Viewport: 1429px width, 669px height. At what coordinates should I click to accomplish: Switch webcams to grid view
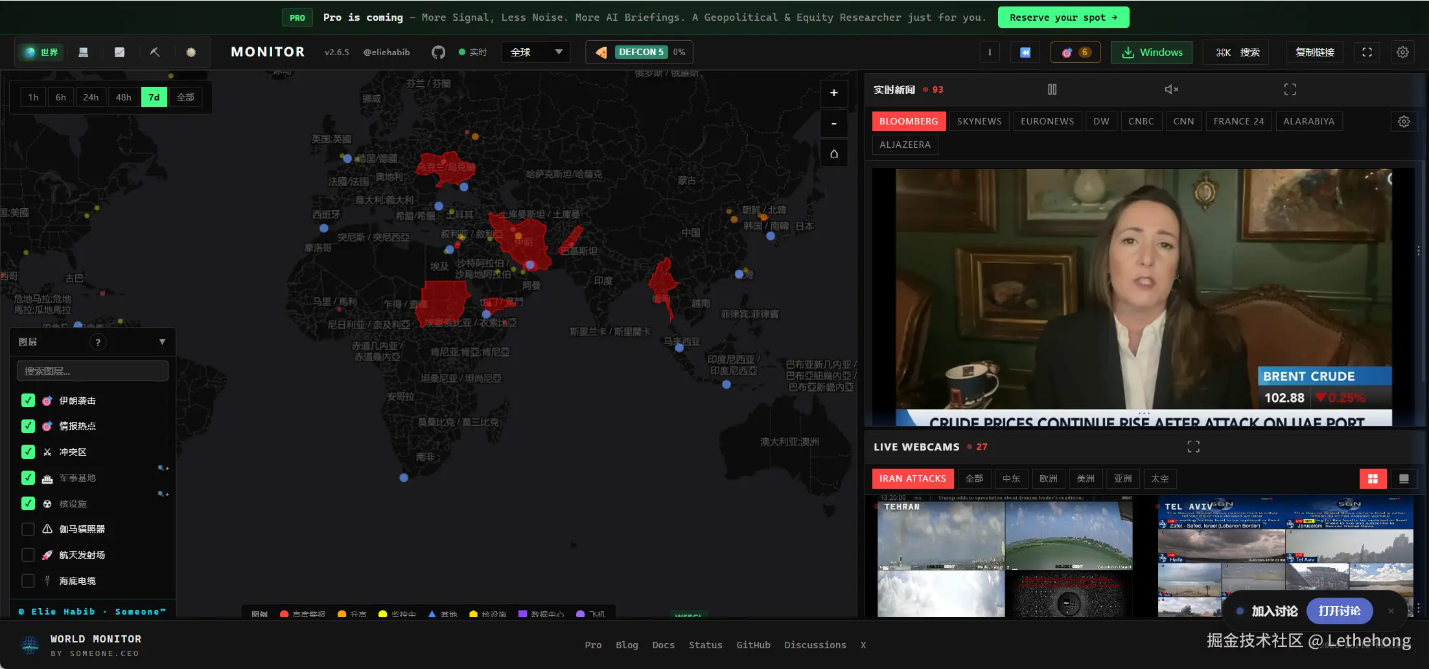click(1373, 479)
